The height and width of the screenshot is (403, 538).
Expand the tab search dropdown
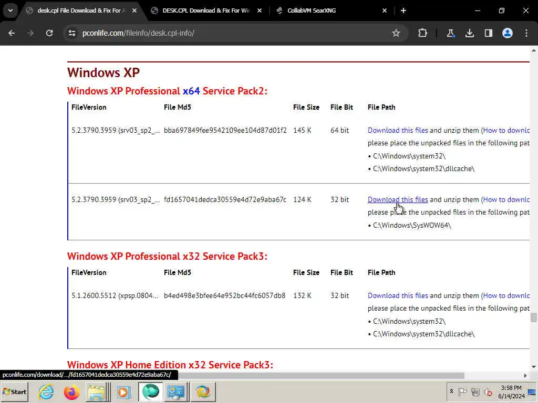click(x=11, y=10)
